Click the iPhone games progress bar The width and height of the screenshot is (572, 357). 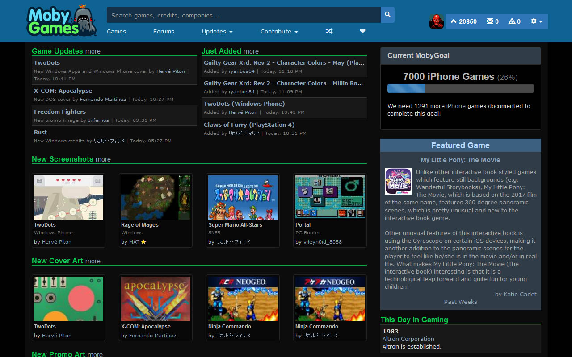pyautogui.click(x=461, y=88)
